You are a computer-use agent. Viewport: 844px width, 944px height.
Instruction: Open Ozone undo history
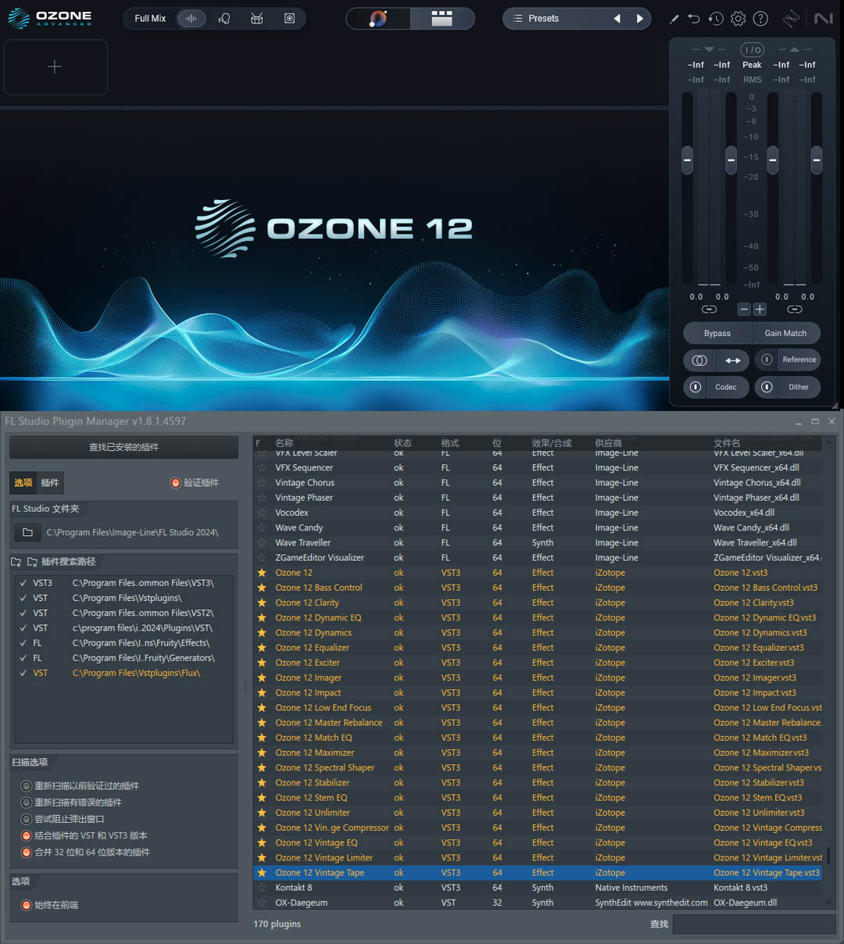(716, 19)
